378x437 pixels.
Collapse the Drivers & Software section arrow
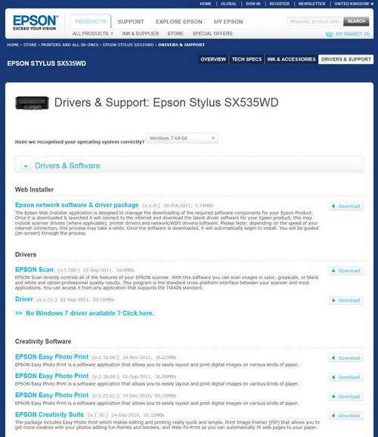click(x=26, y=166)
